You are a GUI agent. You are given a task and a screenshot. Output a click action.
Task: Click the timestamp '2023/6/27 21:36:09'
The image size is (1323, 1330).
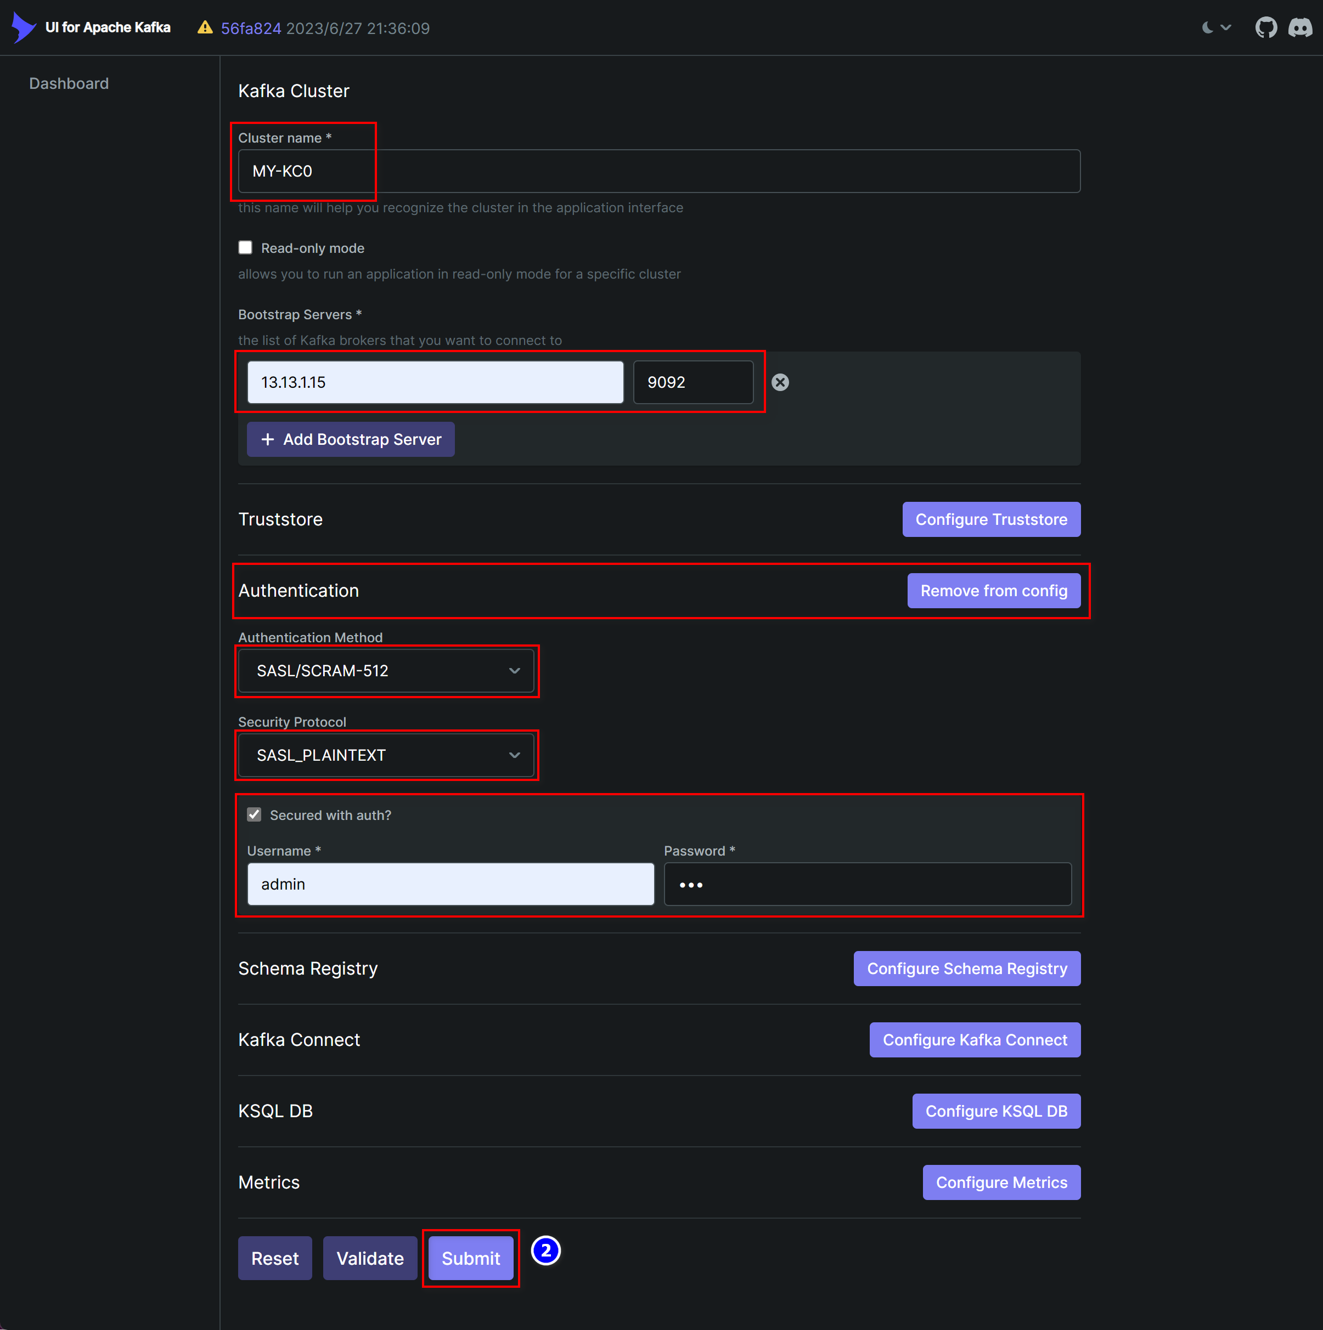tap(358, 28)
